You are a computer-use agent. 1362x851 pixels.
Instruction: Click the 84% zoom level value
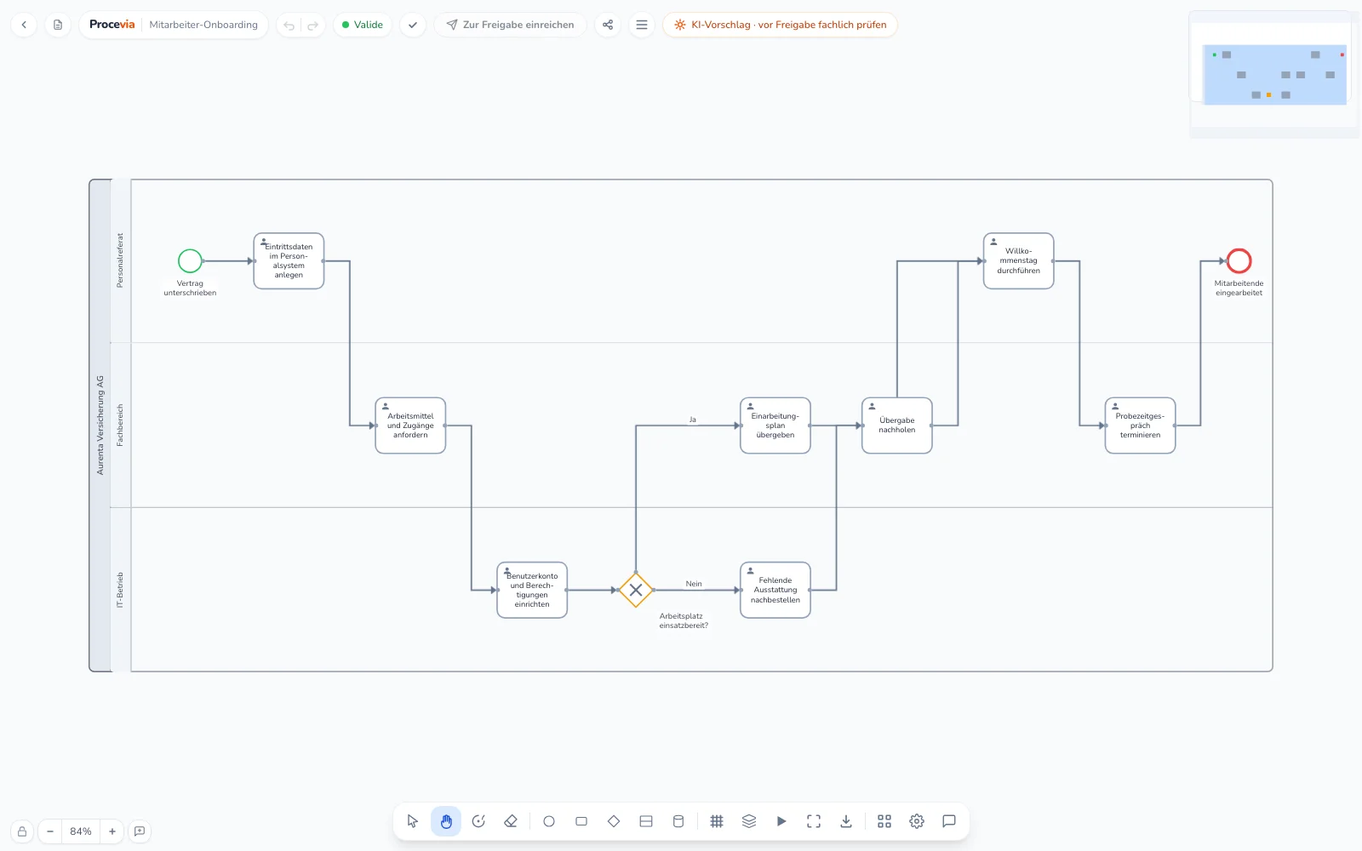(x=81, y=831)
